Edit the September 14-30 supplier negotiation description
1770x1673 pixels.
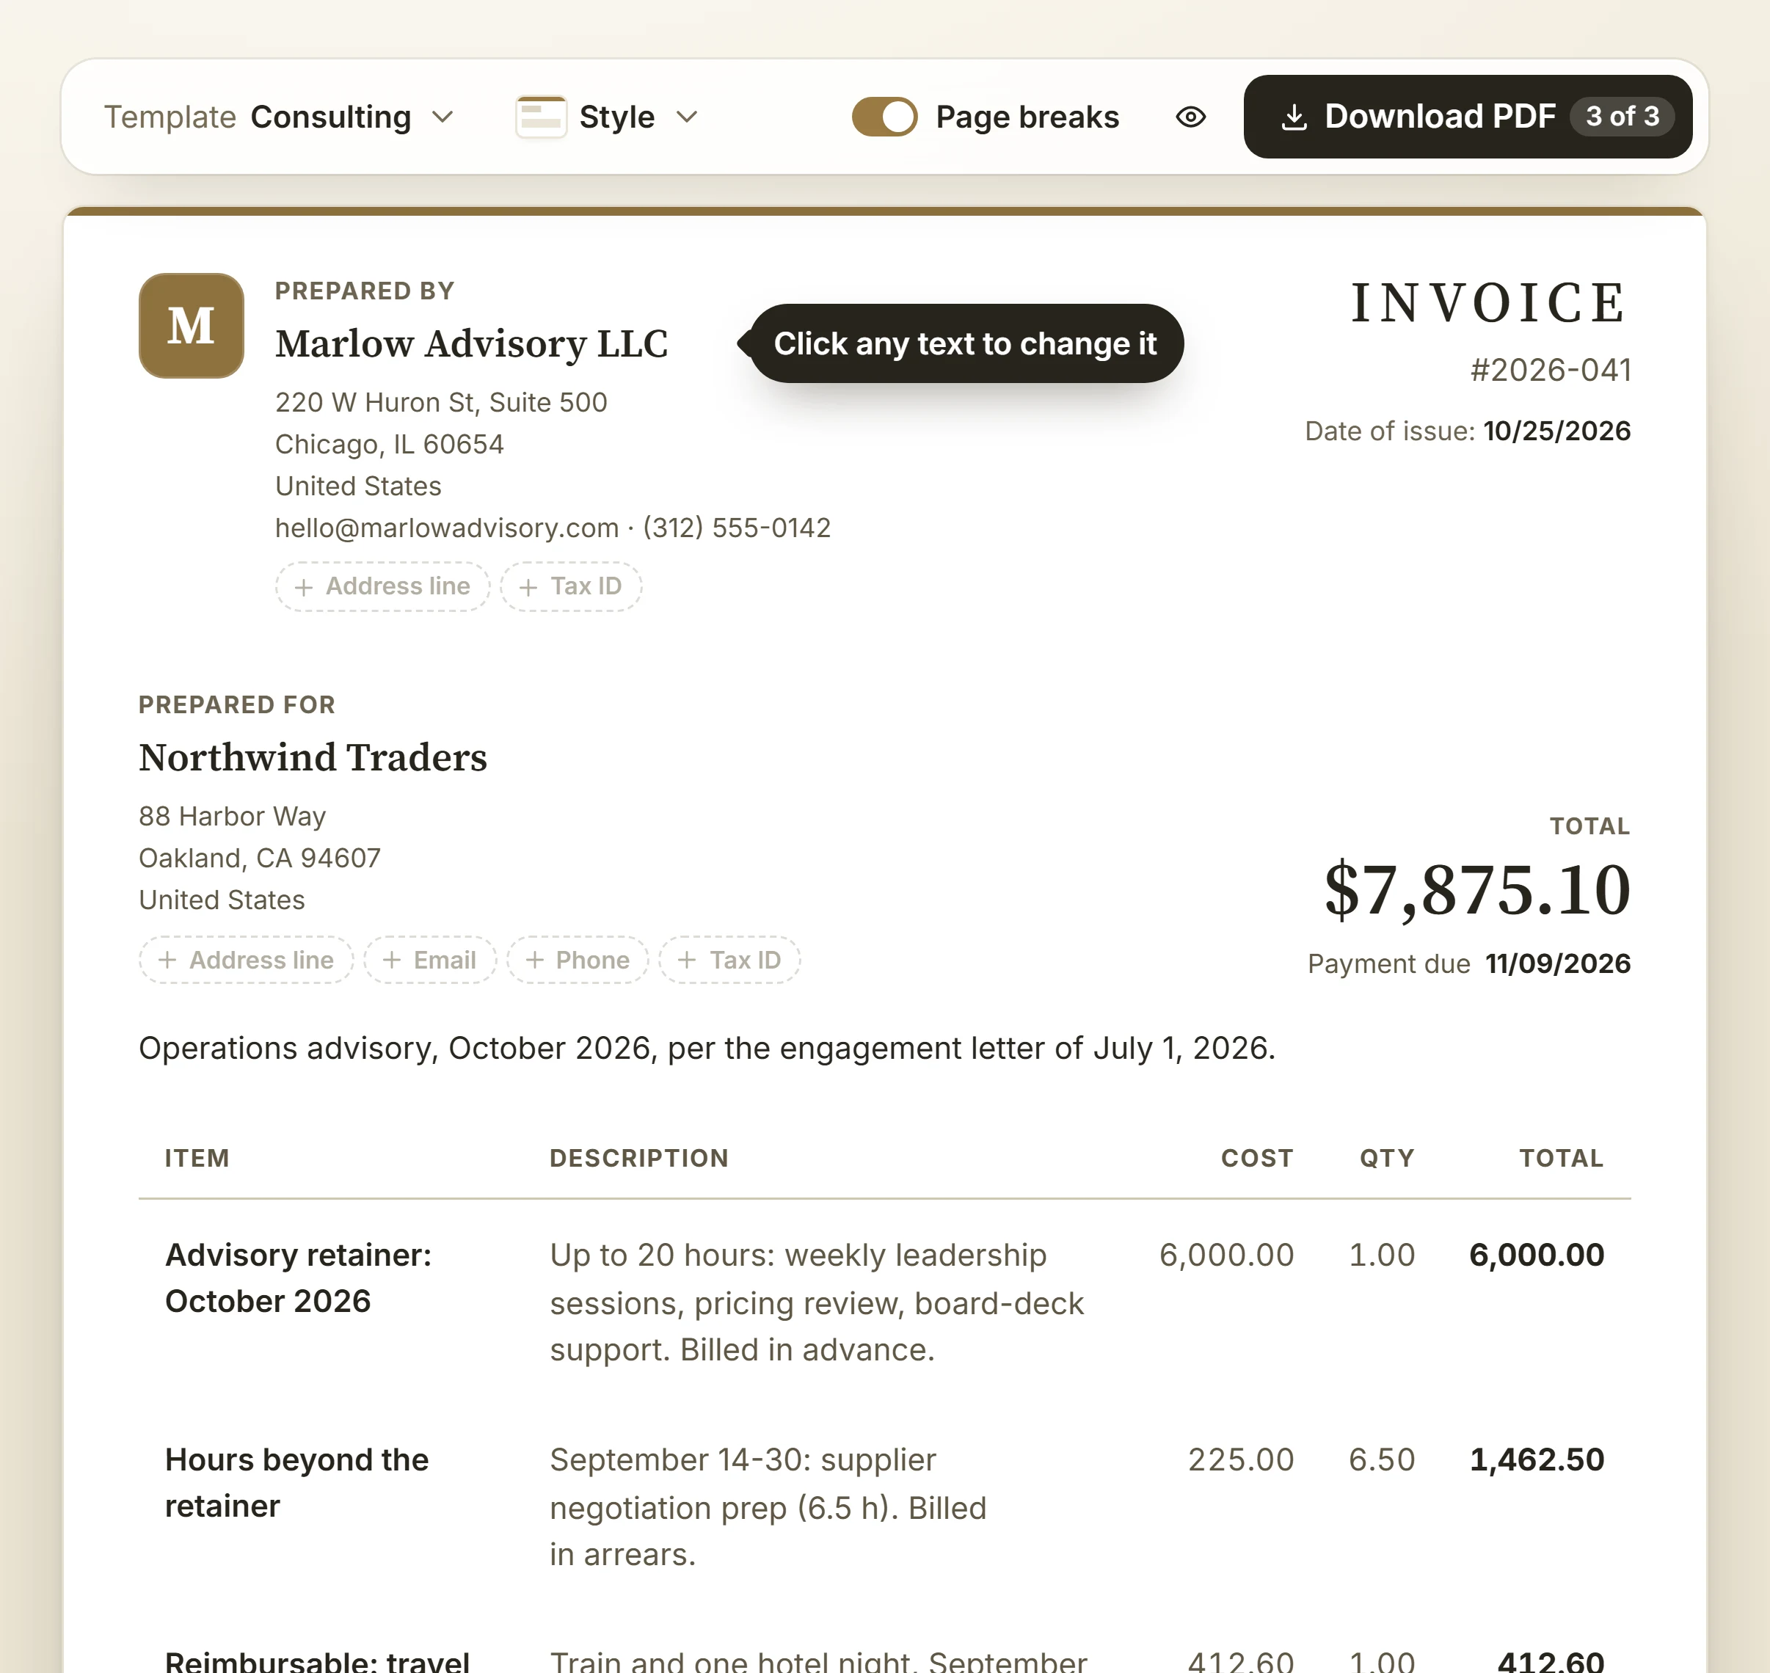coord(768,1507)
